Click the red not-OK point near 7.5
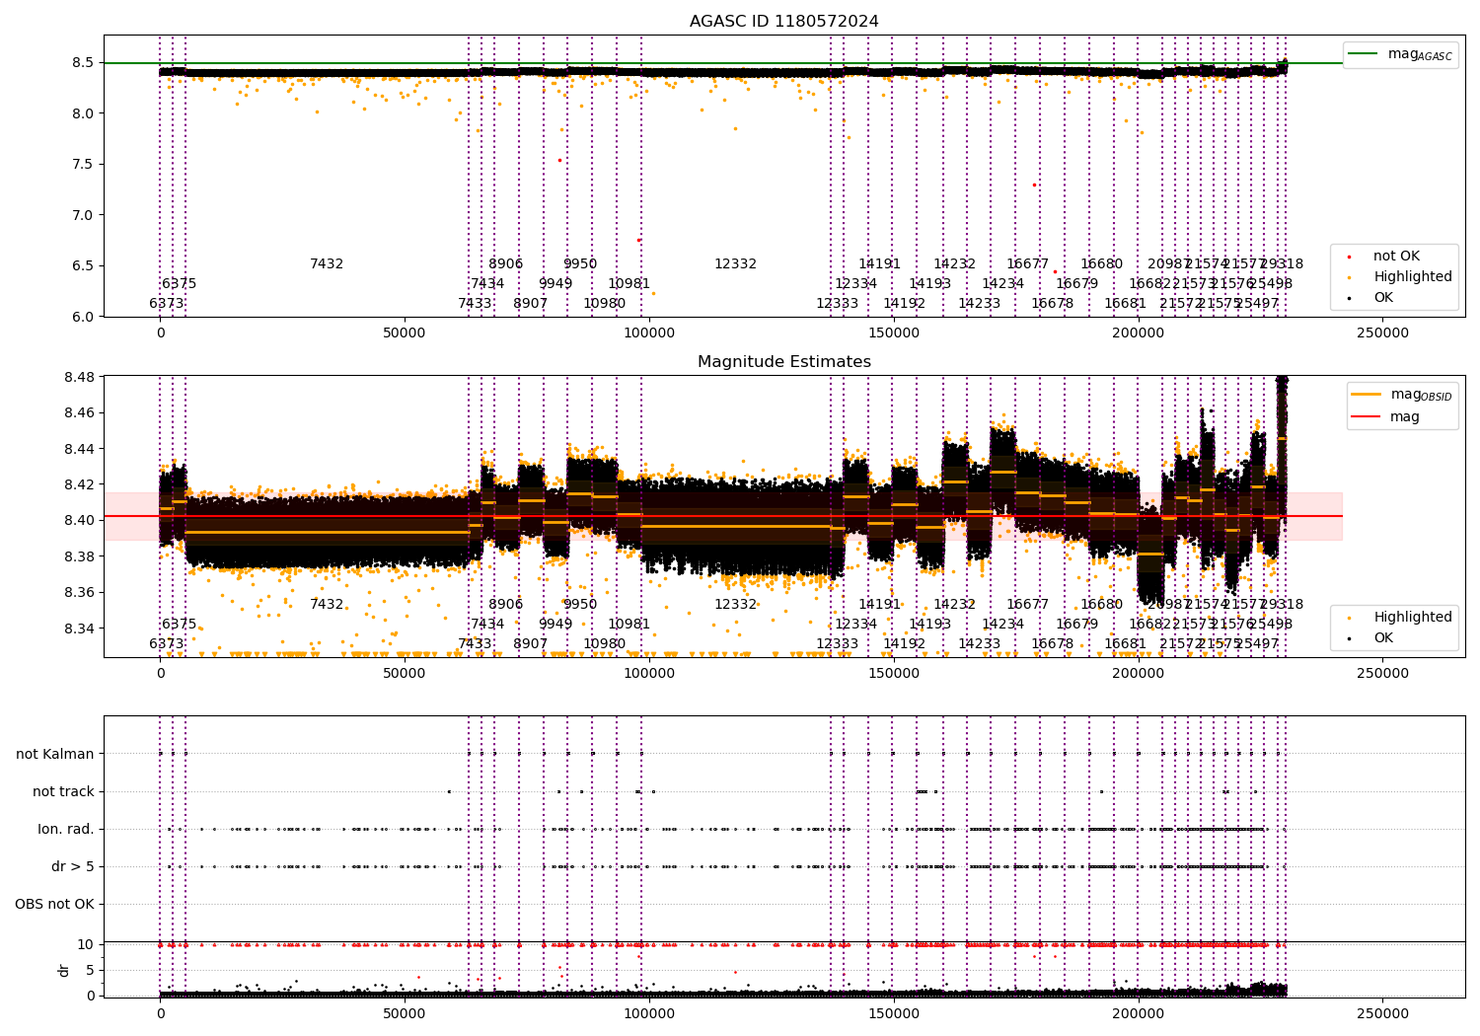 click(559, 160)
